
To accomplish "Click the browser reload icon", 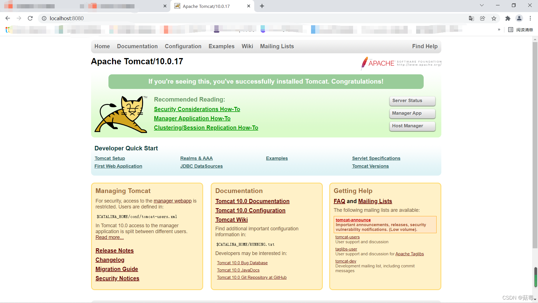I will pyautogui.click(x=30, y=18).
